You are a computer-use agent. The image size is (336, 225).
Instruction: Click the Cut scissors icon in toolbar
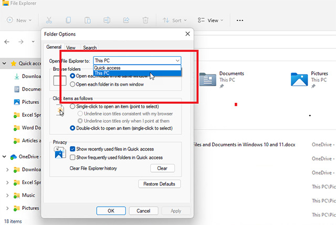coord(49,20)
